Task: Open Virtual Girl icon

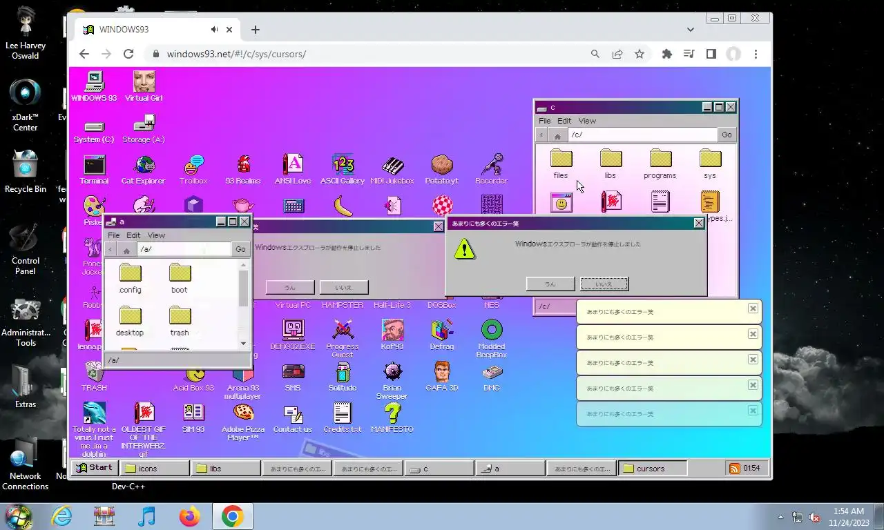Action: pyautogui.click(x=144, y=87)
